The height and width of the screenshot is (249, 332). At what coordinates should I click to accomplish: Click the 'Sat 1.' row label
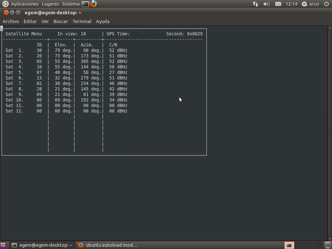(x=14, y=50)
